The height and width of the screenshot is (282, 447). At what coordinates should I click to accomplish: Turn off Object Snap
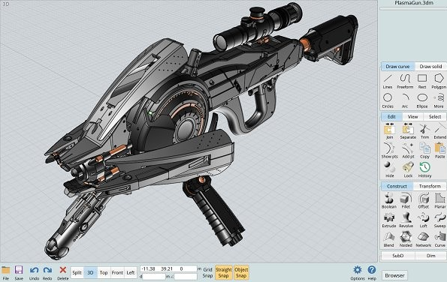click(241, 272)
